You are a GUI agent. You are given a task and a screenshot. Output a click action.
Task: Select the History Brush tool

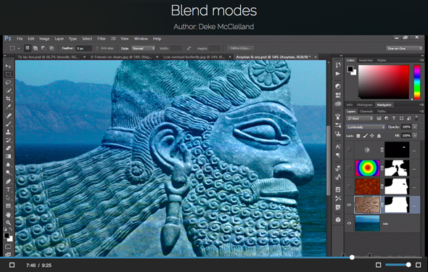point(8,140)
